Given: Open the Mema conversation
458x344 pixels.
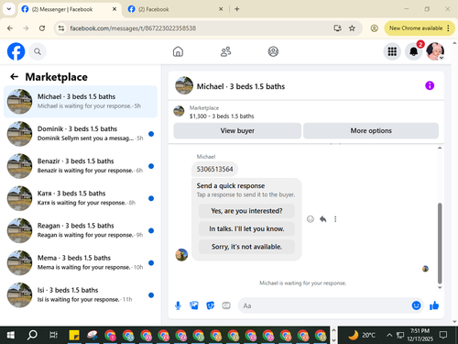Looking at the screenshot, I should coord(81,262).
